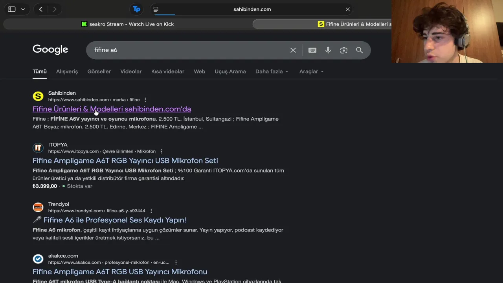Screen dimensions: 503x283
Task: Submit search with the magnifier icon
Action: [x=359, y=50]
